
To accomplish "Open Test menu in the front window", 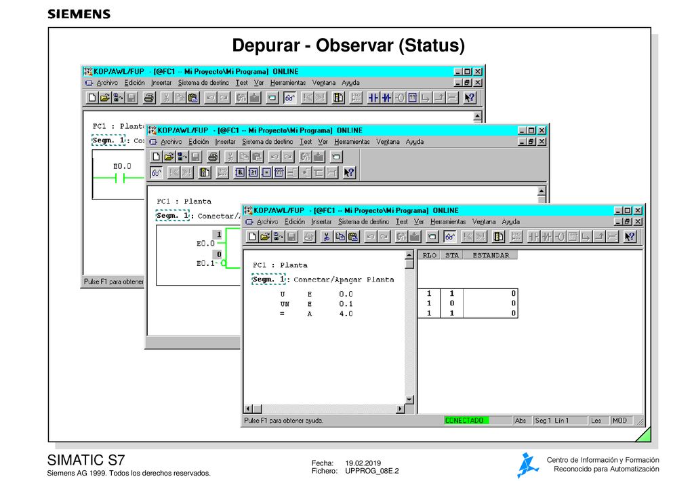I will tap(401, 221).
